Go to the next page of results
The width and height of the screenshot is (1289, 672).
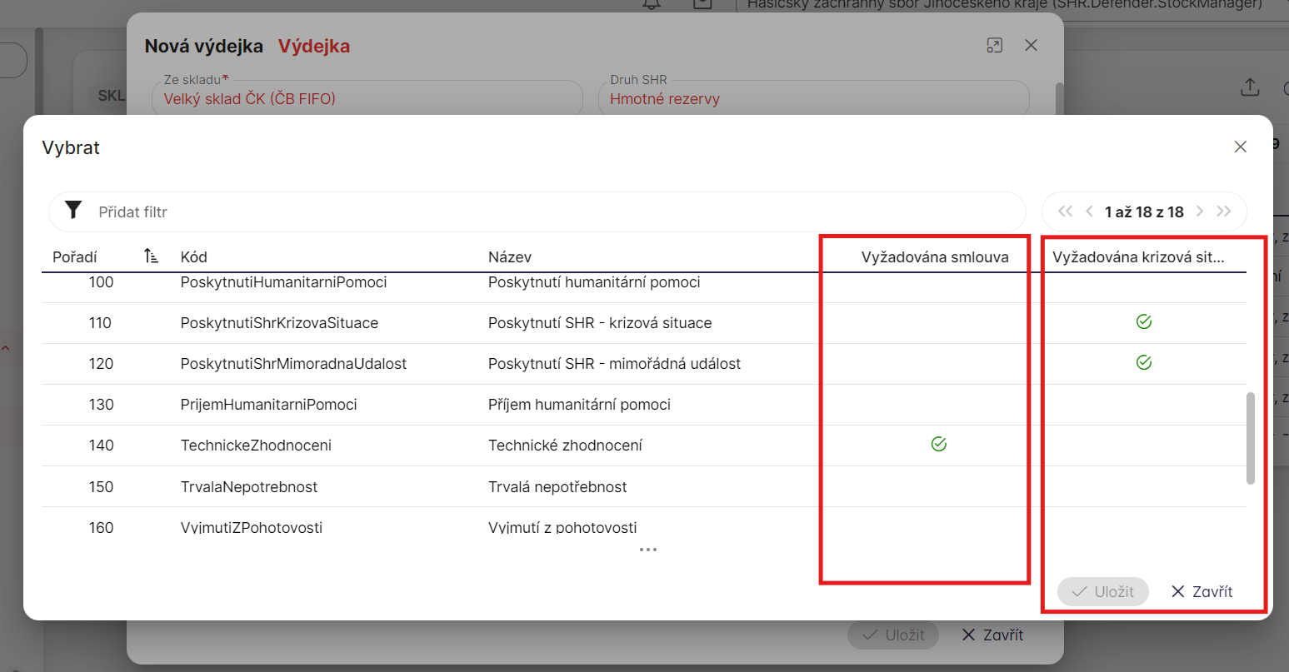[1200, 212]
